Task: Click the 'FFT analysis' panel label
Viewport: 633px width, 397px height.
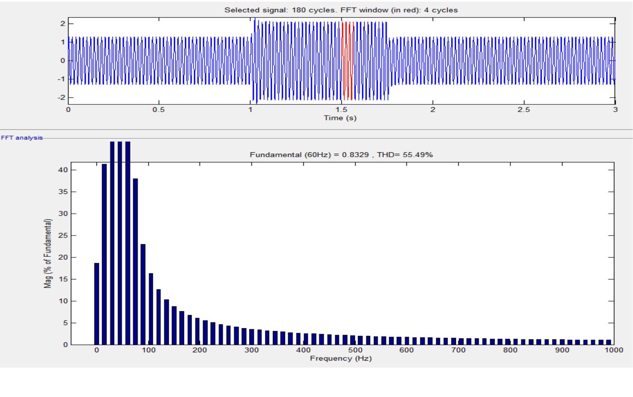Action: click(x=22, y=138)
